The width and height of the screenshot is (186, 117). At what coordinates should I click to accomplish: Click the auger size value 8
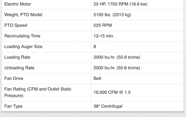point(95,47)
